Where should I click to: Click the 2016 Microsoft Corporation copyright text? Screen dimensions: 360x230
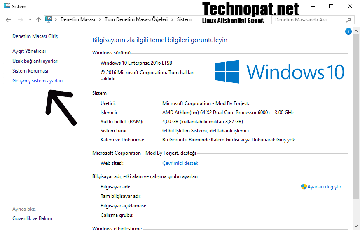(147, 75)
